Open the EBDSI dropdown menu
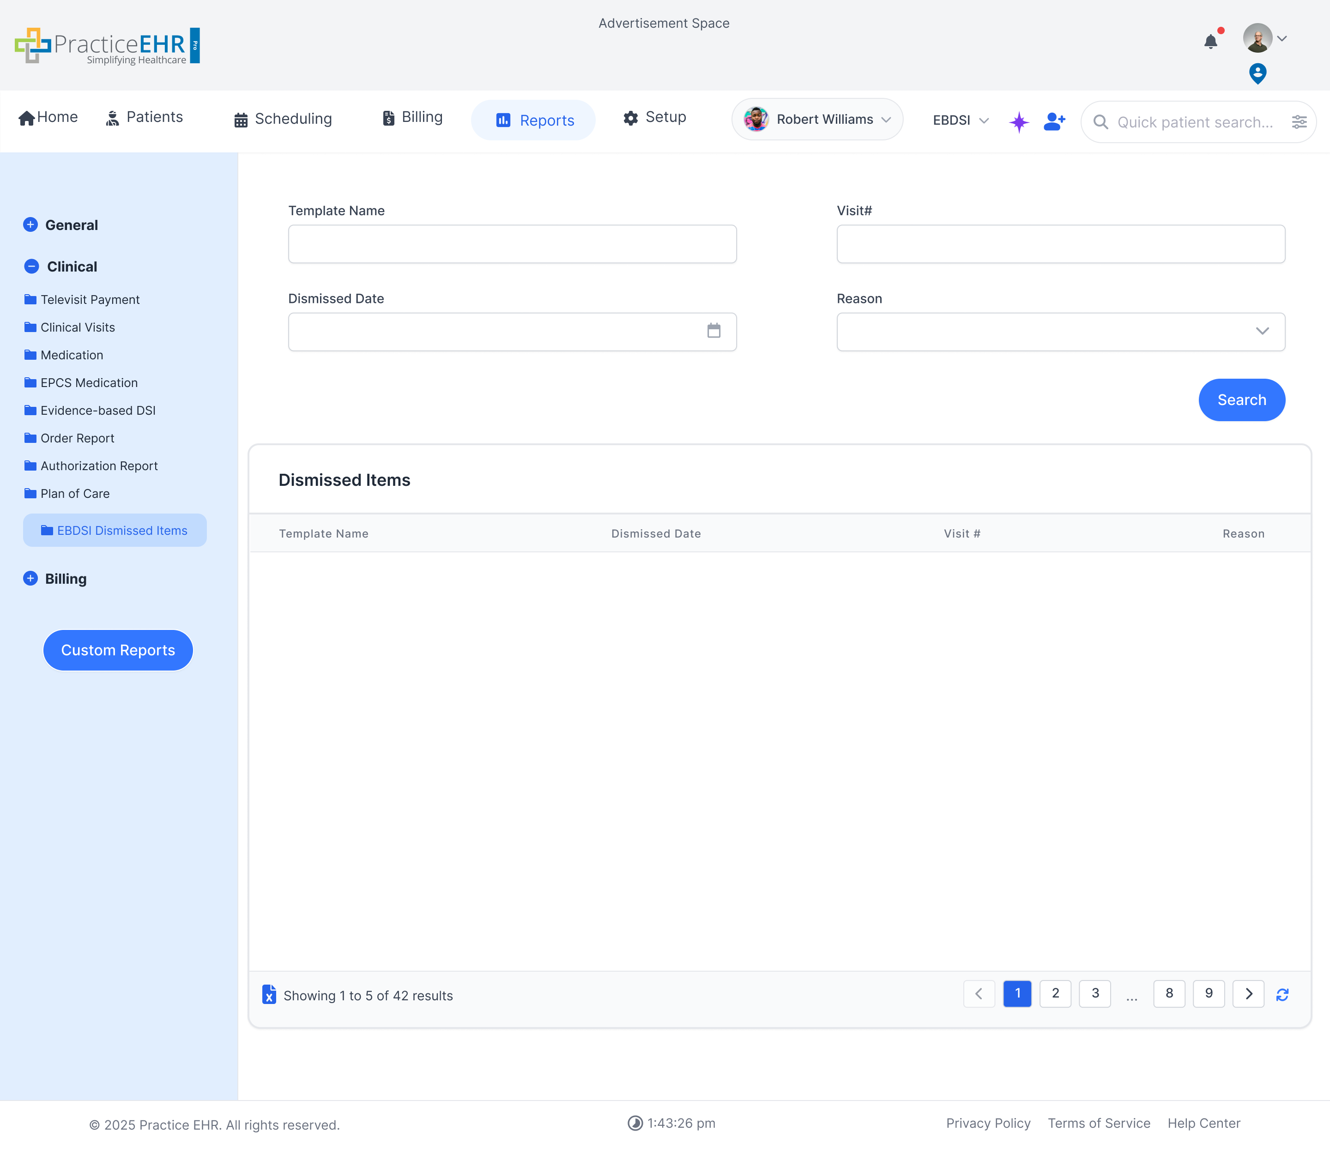This screenshot has height=1149, width=1330. [960, 121]
